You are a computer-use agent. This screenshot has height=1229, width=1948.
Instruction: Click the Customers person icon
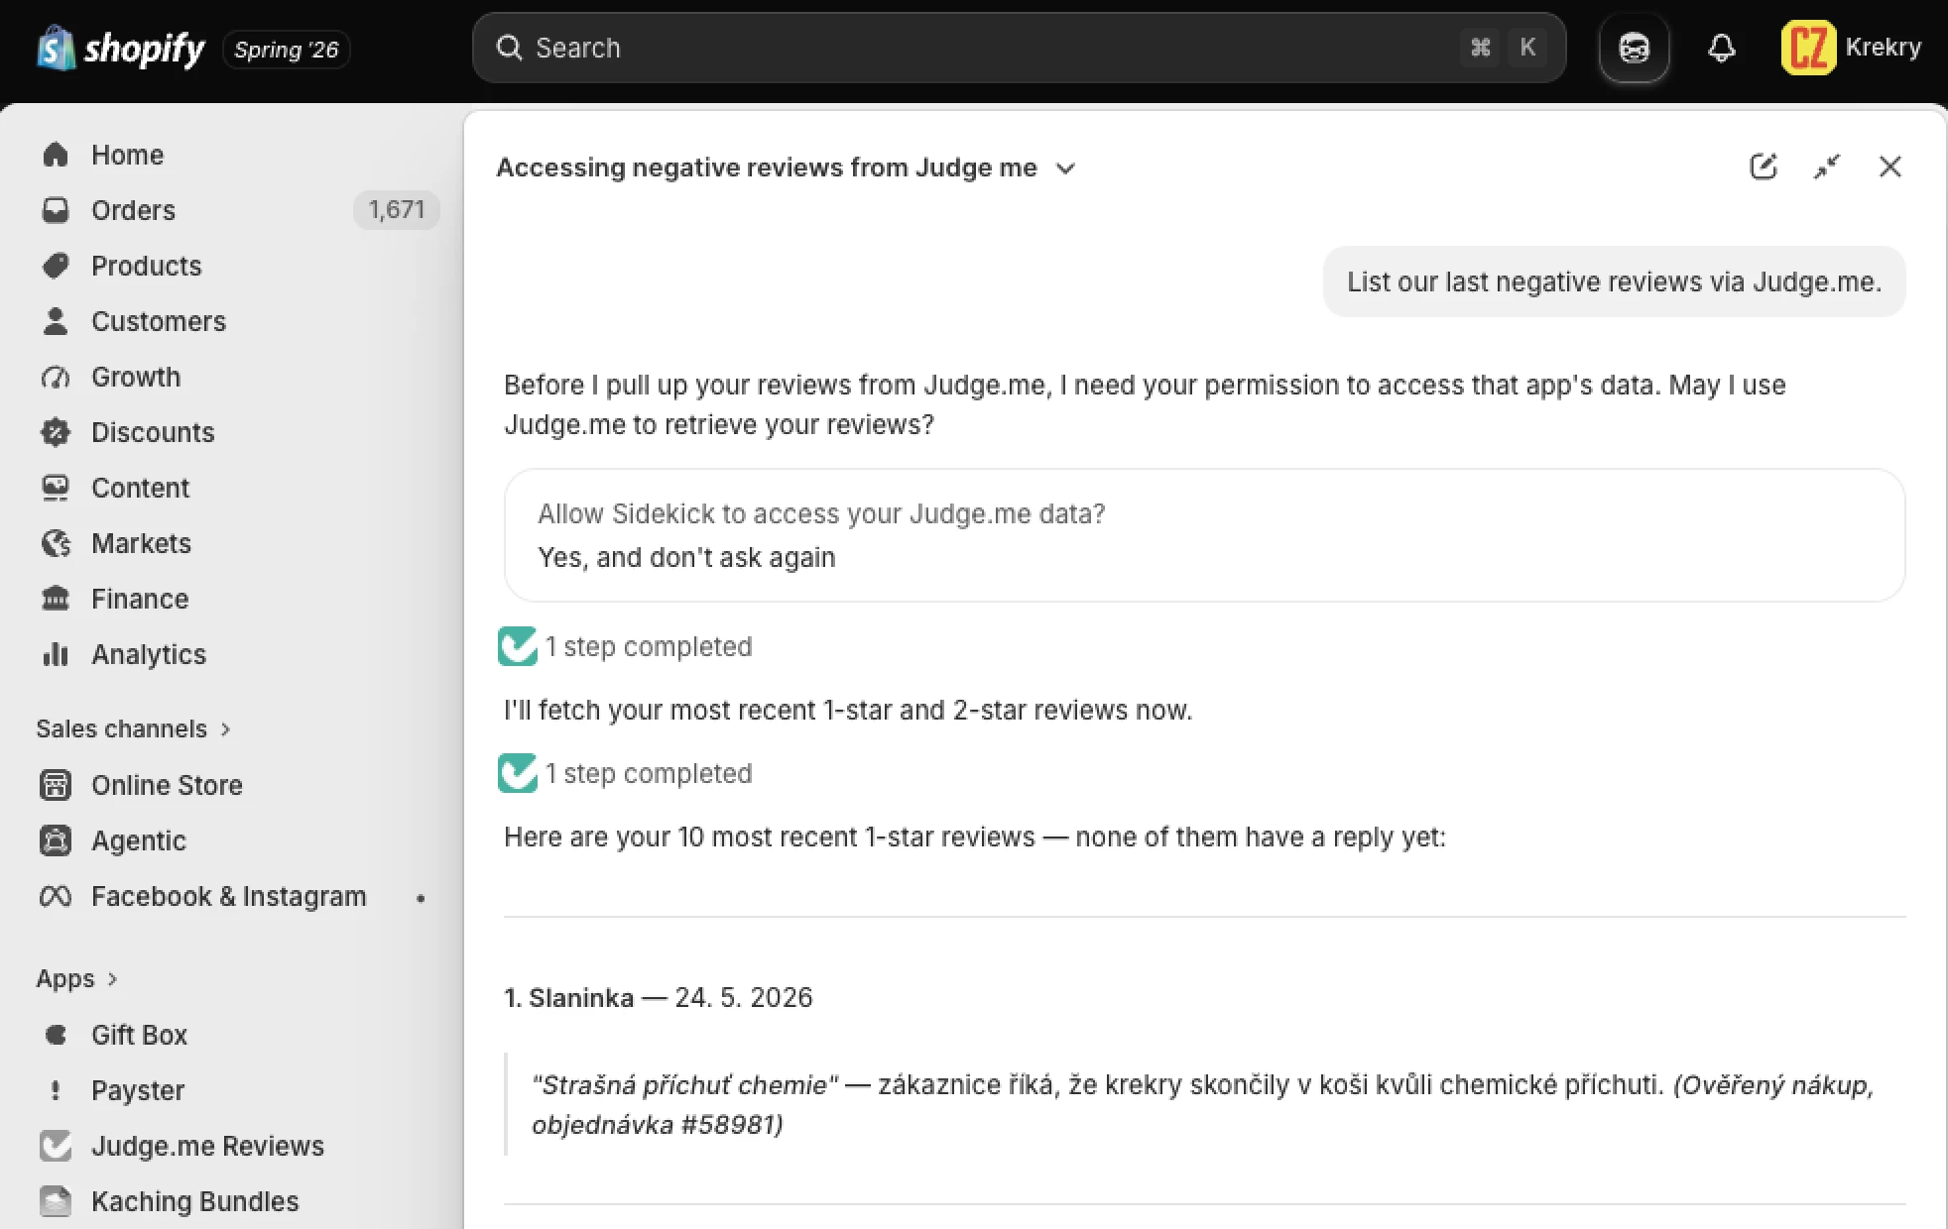[56, 321]
